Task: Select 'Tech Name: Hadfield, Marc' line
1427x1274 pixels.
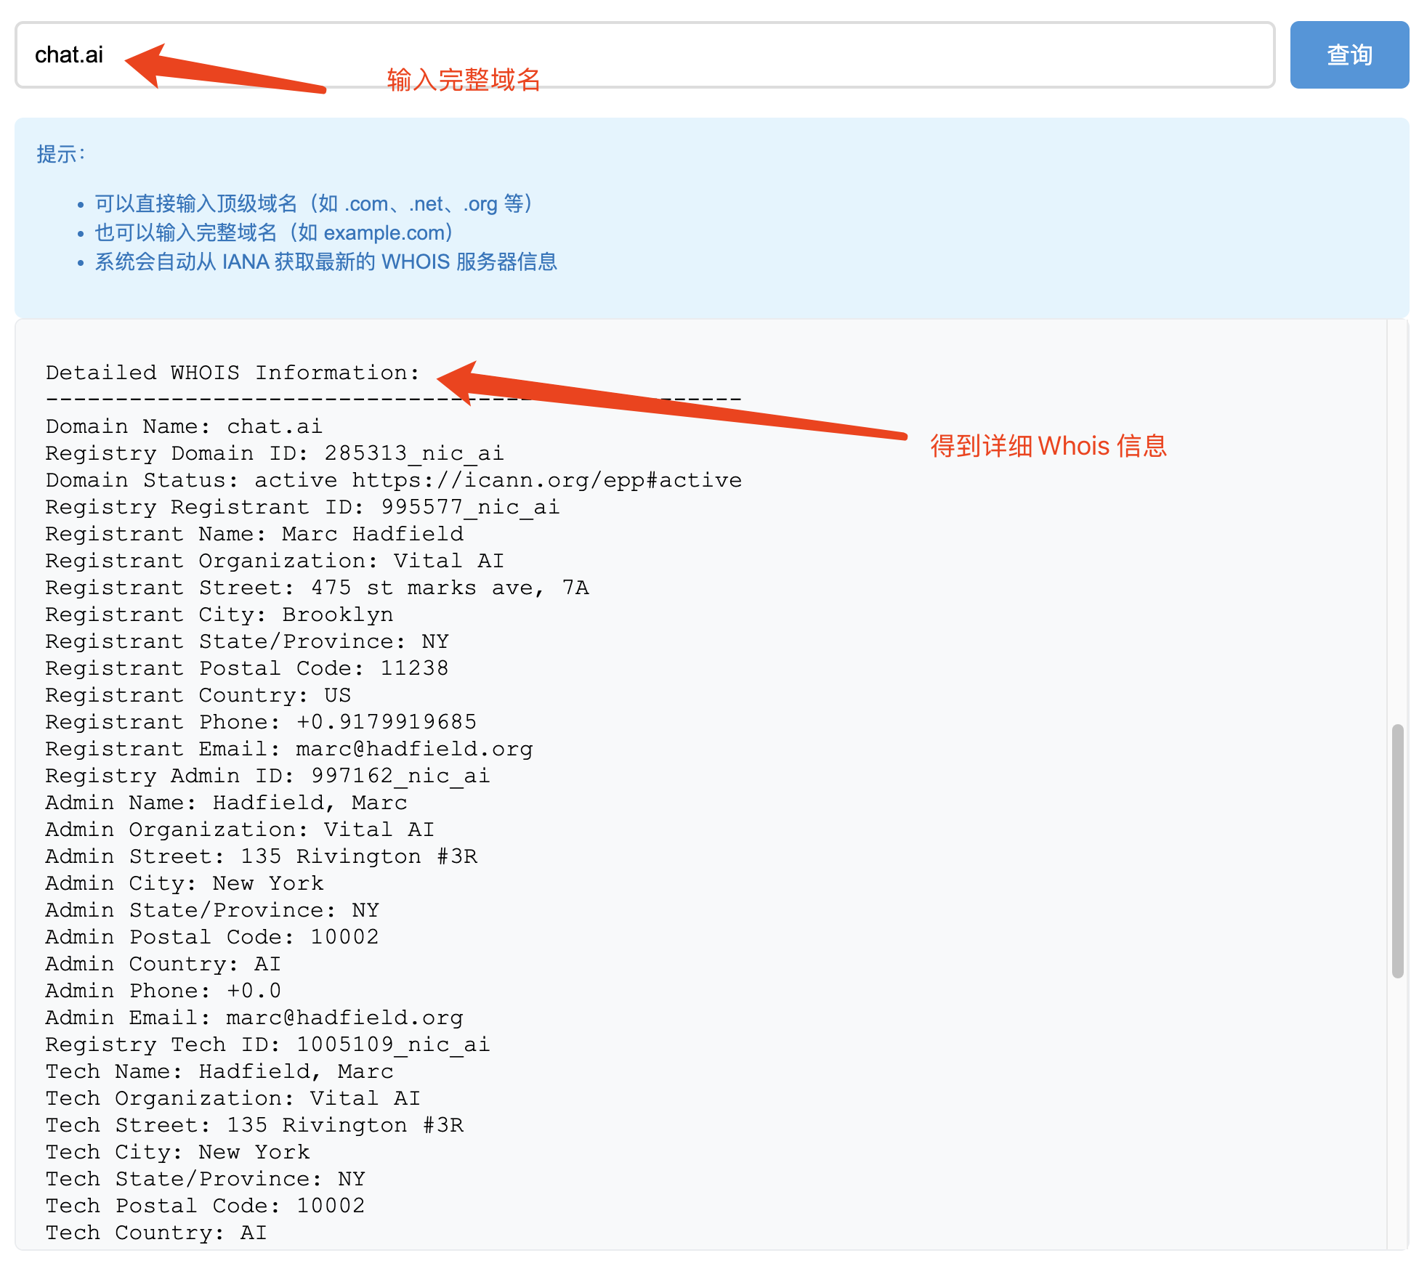Action: [219, 1071]
